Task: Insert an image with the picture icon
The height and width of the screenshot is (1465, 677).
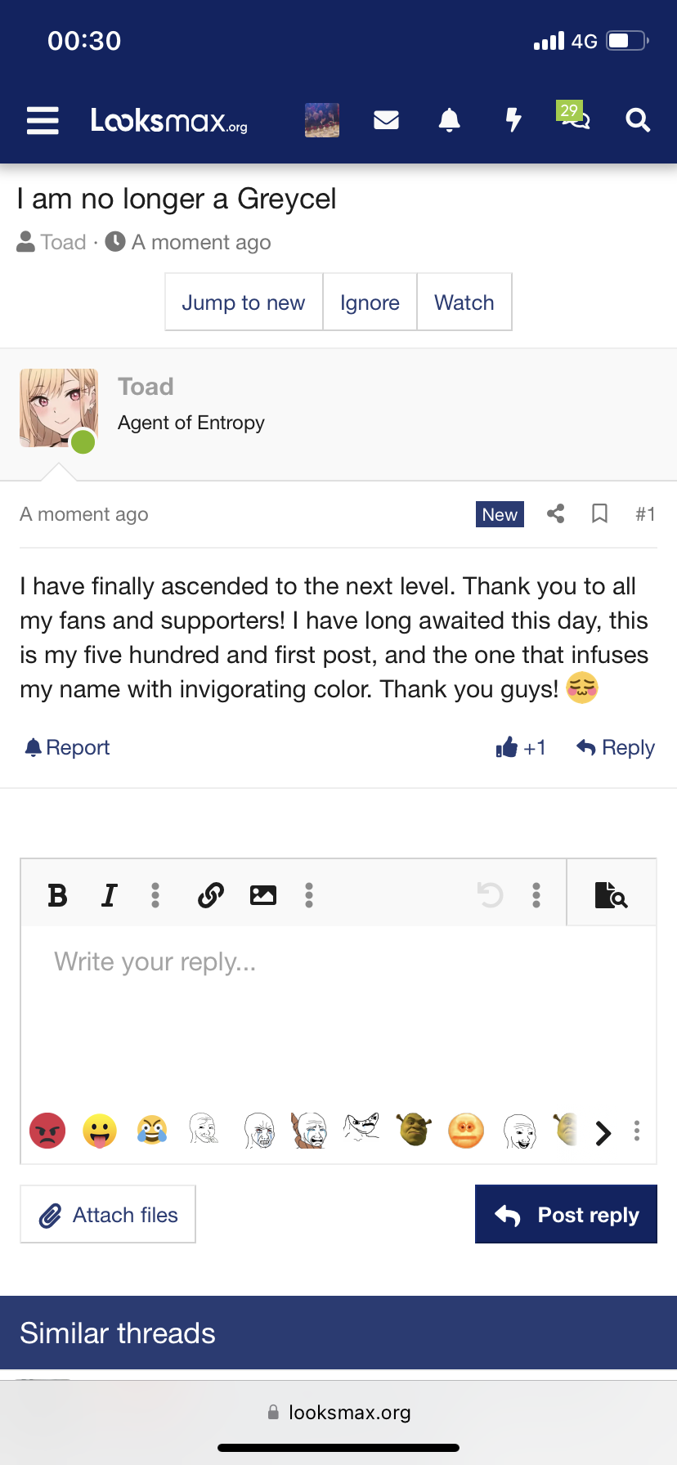Action: pos(262,895)
